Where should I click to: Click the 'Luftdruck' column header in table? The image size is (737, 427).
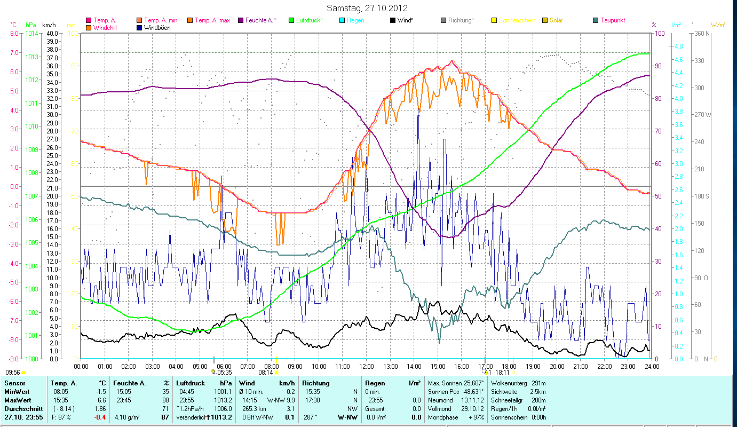point(191,383)
